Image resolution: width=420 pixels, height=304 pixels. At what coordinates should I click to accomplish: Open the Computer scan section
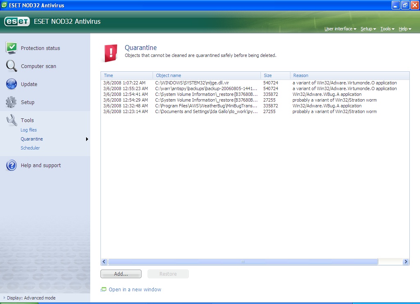pyautogui.click(x=39, y=66)
